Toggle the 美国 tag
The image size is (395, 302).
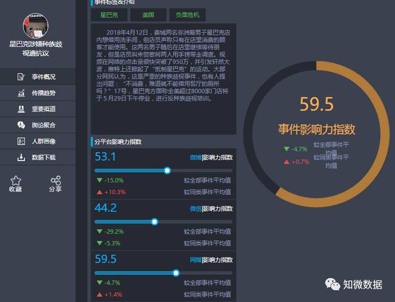[148, 15]
